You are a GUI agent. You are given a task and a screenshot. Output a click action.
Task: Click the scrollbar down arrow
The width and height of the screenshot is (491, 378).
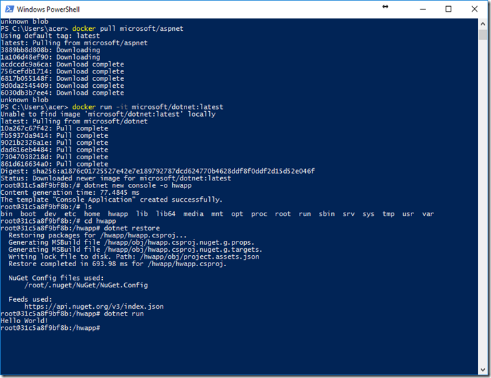coord(483,370)
